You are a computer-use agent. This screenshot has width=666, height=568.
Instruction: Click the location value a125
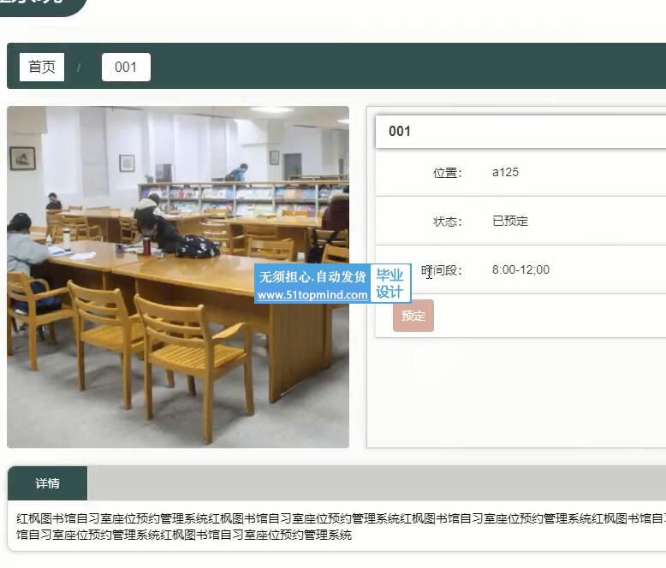click(505, 172)
